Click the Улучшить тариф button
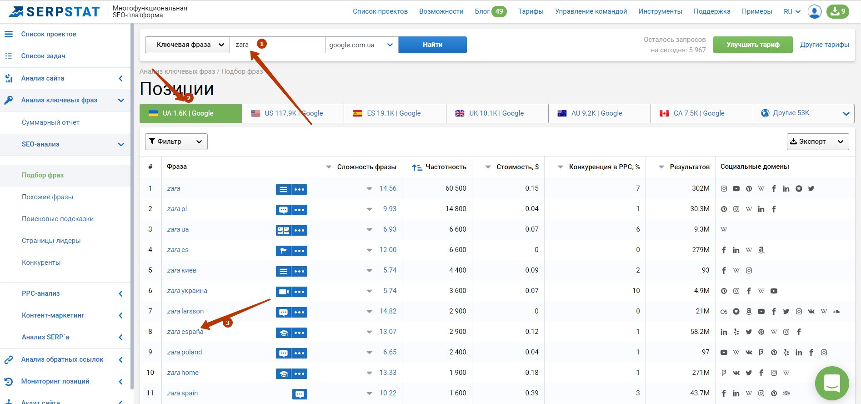 tap(753, 45)
